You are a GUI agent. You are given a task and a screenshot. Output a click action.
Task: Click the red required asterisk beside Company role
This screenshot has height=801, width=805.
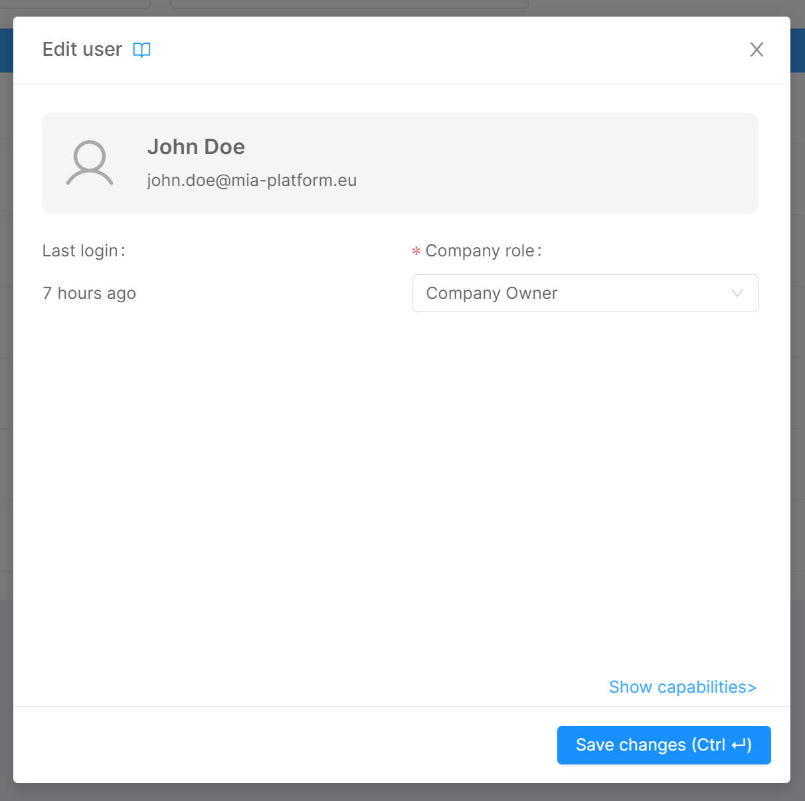tap(415, 250)
